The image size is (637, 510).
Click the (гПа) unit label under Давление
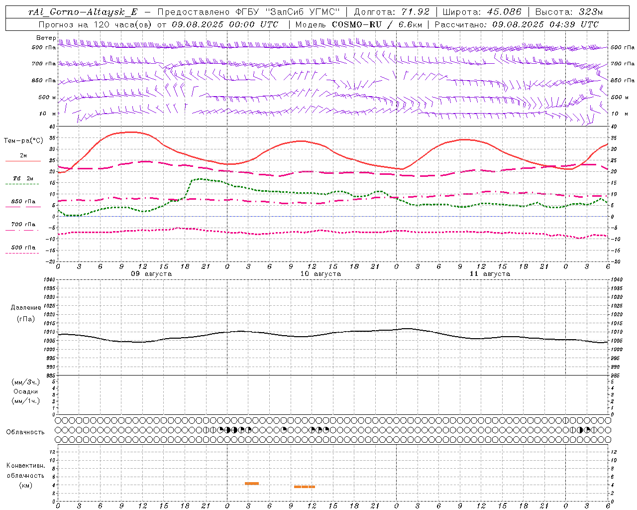click(x=25, y=319)
